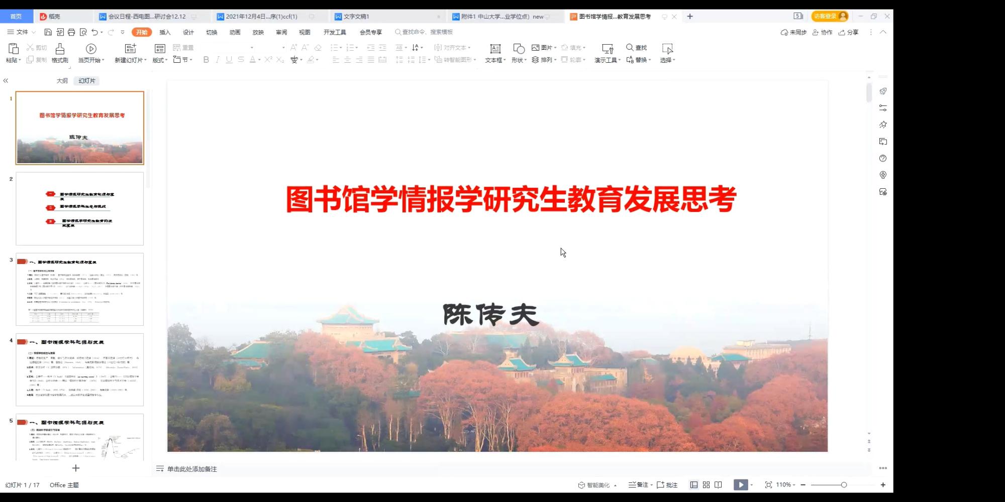
Task: Click the 协作 collaborate button
Action: 823,32
